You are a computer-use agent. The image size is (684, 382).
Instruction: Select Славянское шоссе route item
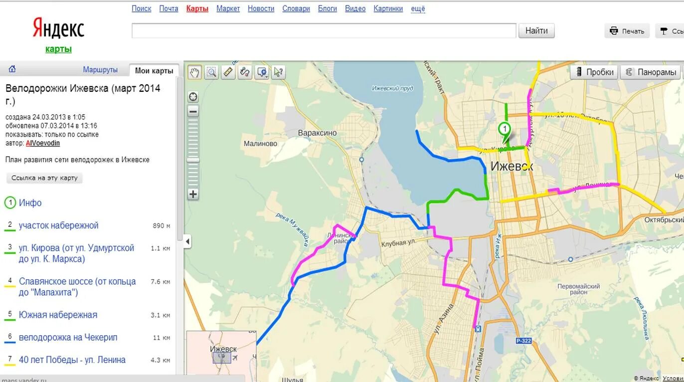(x=77, y=287)
